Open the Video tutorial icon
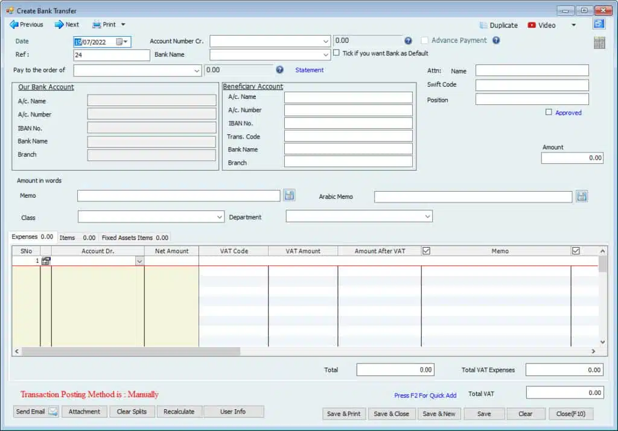618x431 pixels. pos(532,25)
